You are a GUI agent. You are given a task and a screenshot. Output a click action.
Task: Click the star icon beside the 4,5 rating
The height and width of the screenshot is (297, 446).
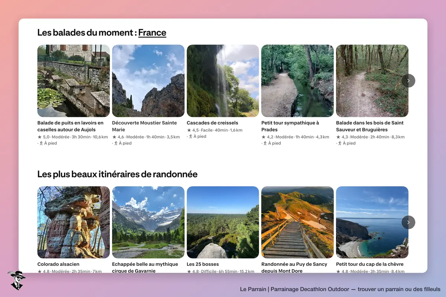click(x=189, y=130)
